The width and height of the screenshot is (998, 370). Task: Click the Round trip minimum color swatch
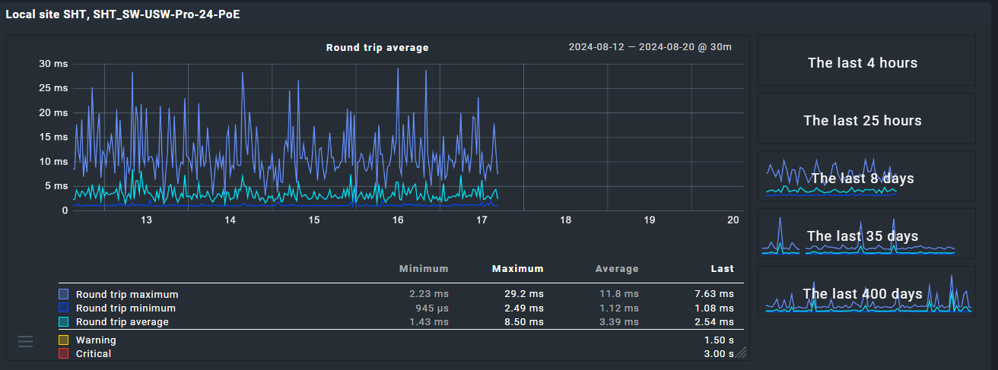coord(64,308)
